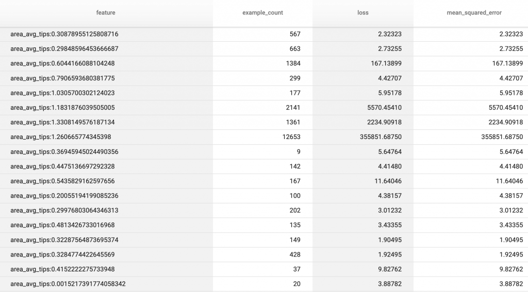Click the loss value 355851.68750
Image resolution: width=528 pixels, height=292 pixels.
(x=381, y=137)
